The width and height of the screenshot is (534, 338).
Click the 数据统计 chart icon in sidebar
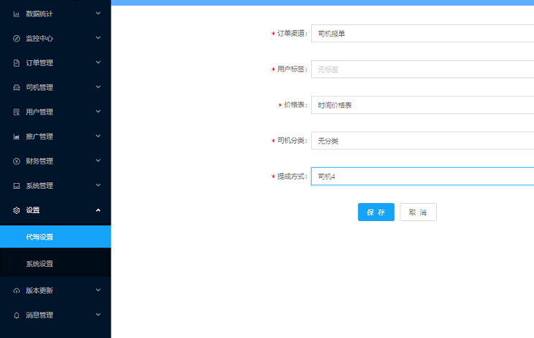tap(17, 14)
